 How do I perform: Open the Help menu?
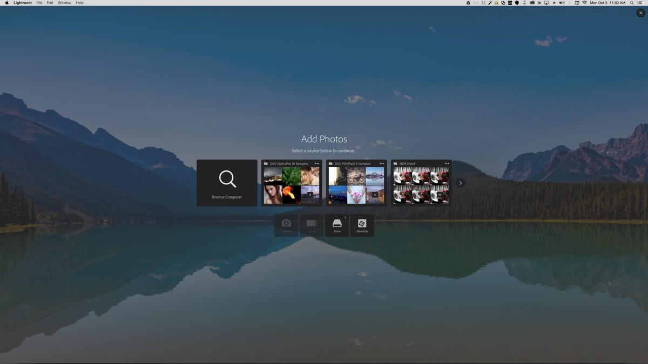(x=79, y=3)
